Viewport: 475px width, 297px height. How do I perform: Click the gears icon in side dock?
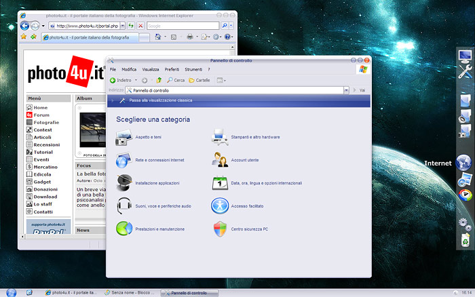pyautogui.click(x=465, y=224)
